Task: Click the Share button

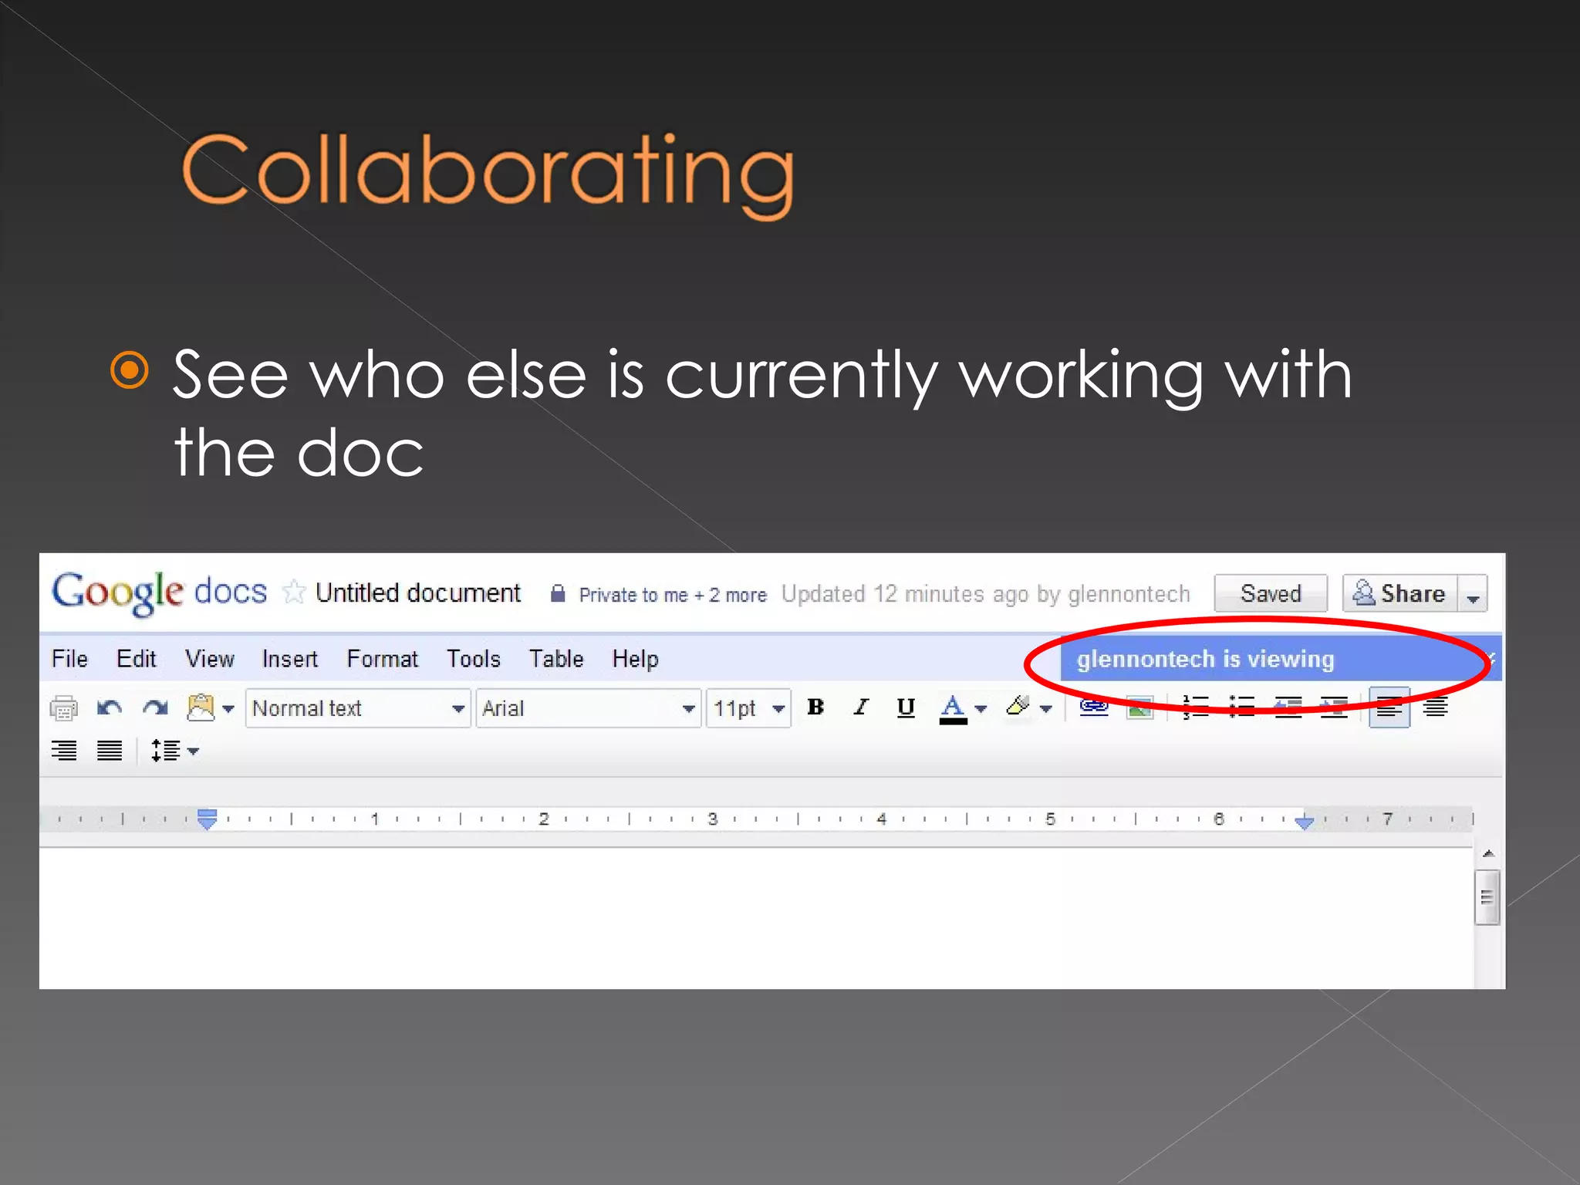Action: pos(1399,593)
